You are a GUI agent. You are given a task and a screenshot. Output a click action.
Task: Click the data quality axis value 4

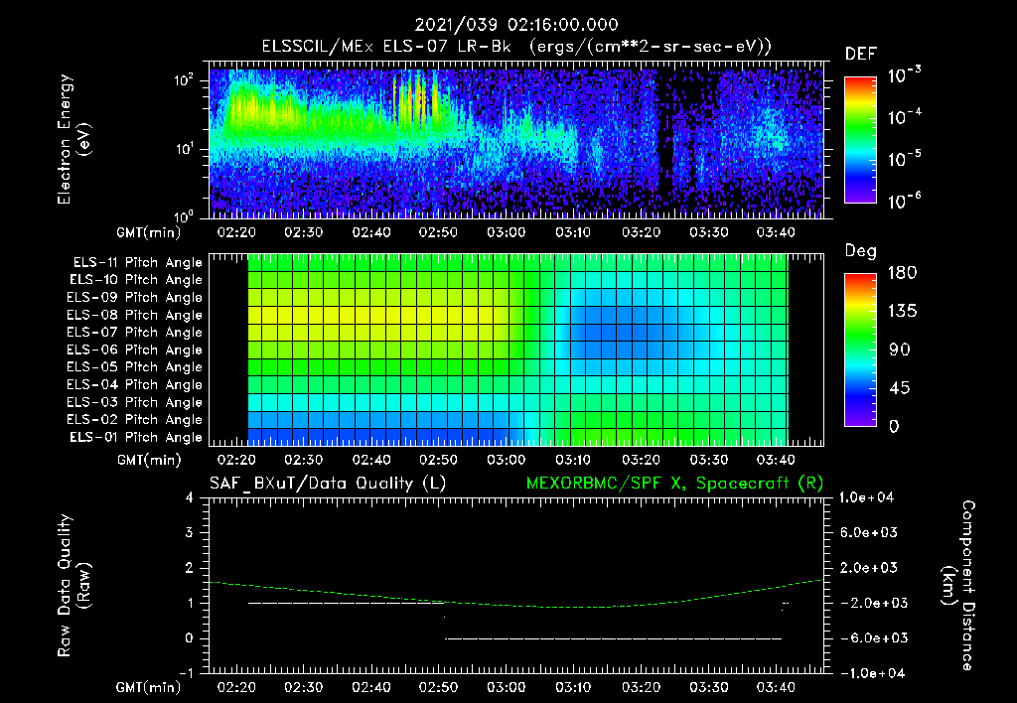point(190,497)
